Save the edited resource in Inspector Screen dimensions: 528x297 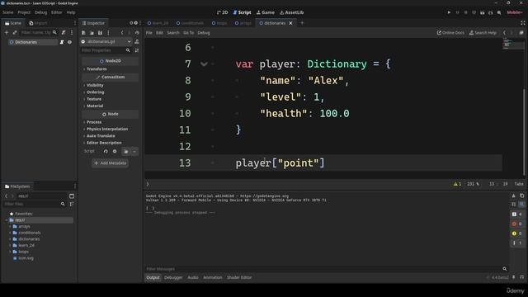100,33
